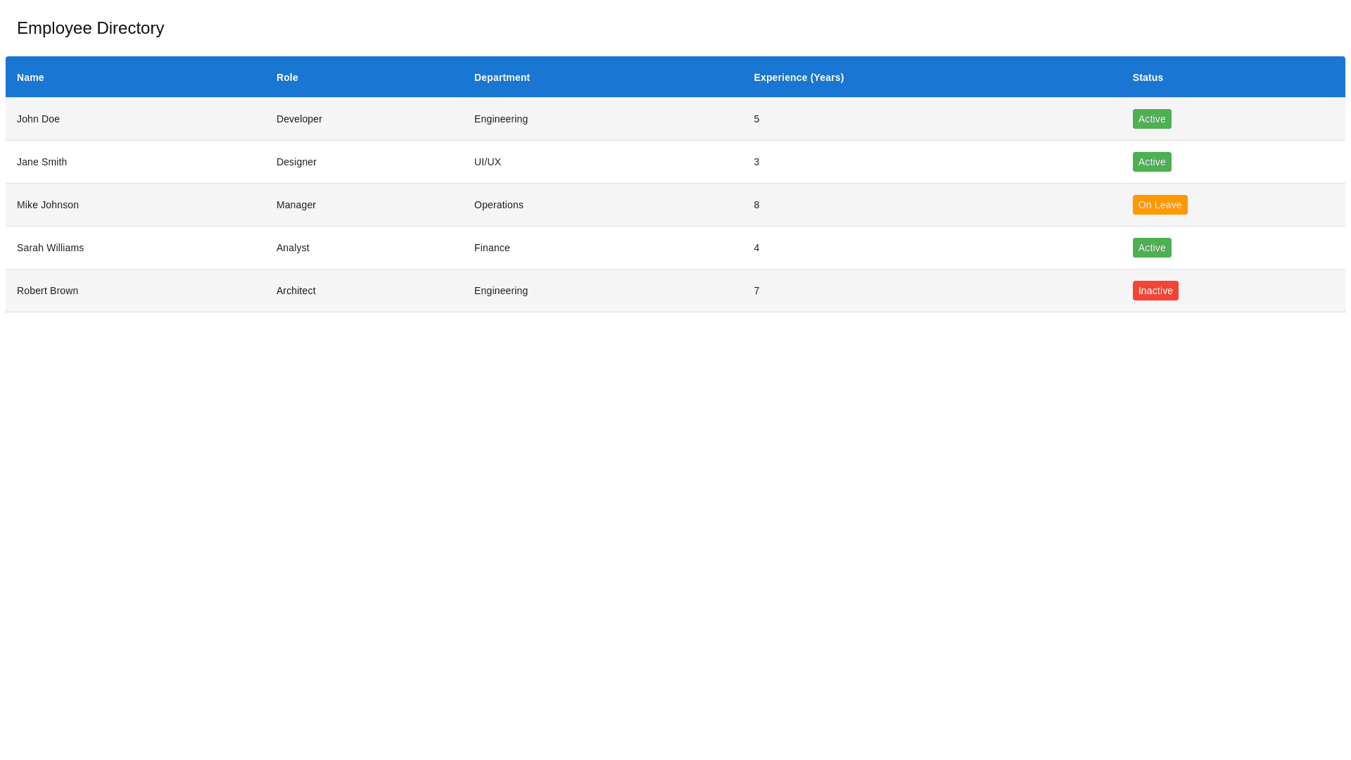Click the Employee Directory heading
The height and width of the screenshot is (760, 1351).
pyautogui.click(x=90, y=28)
